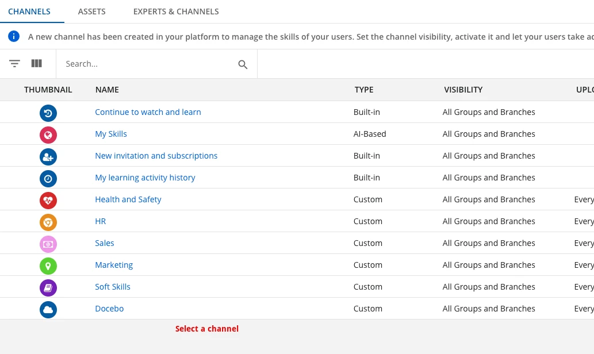Image resolution: width=594 pixels, height=354 pixels.
Task: Click the Marketing green pin thumbnail
Action: pyautogui.click(x=48, y=265)
